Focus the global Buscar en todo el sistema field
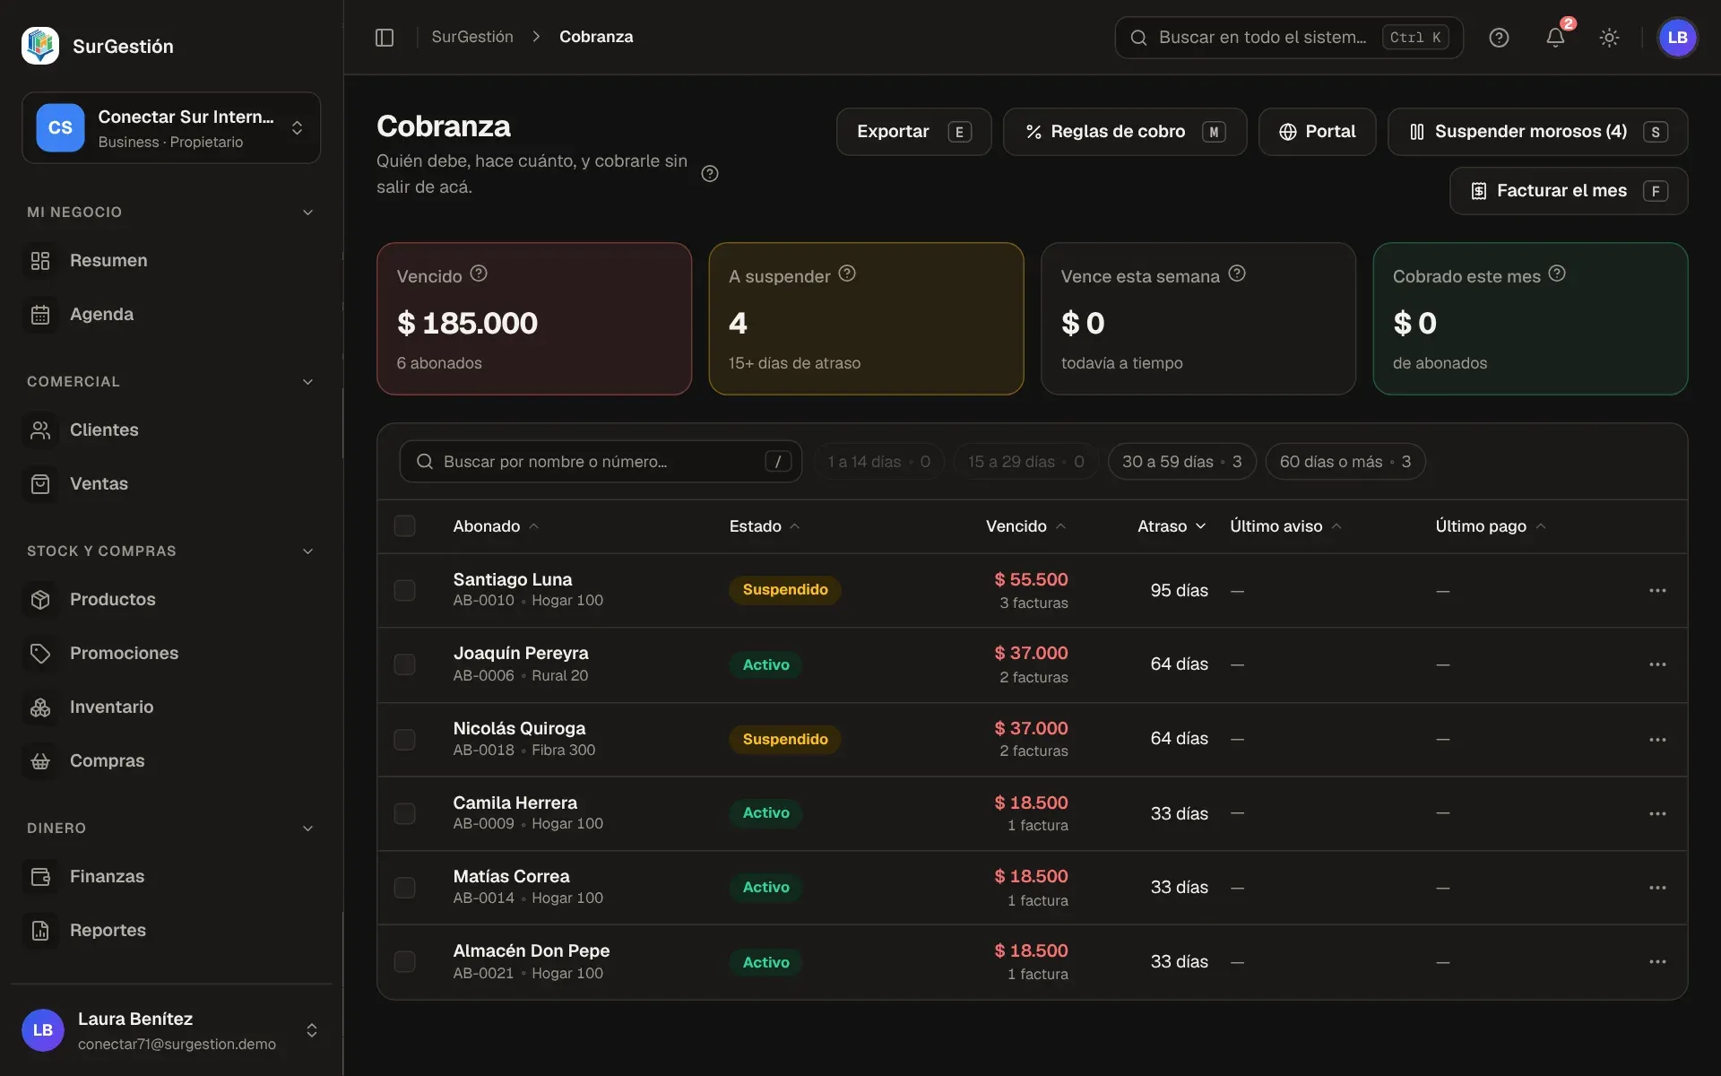 point(1288,38)
